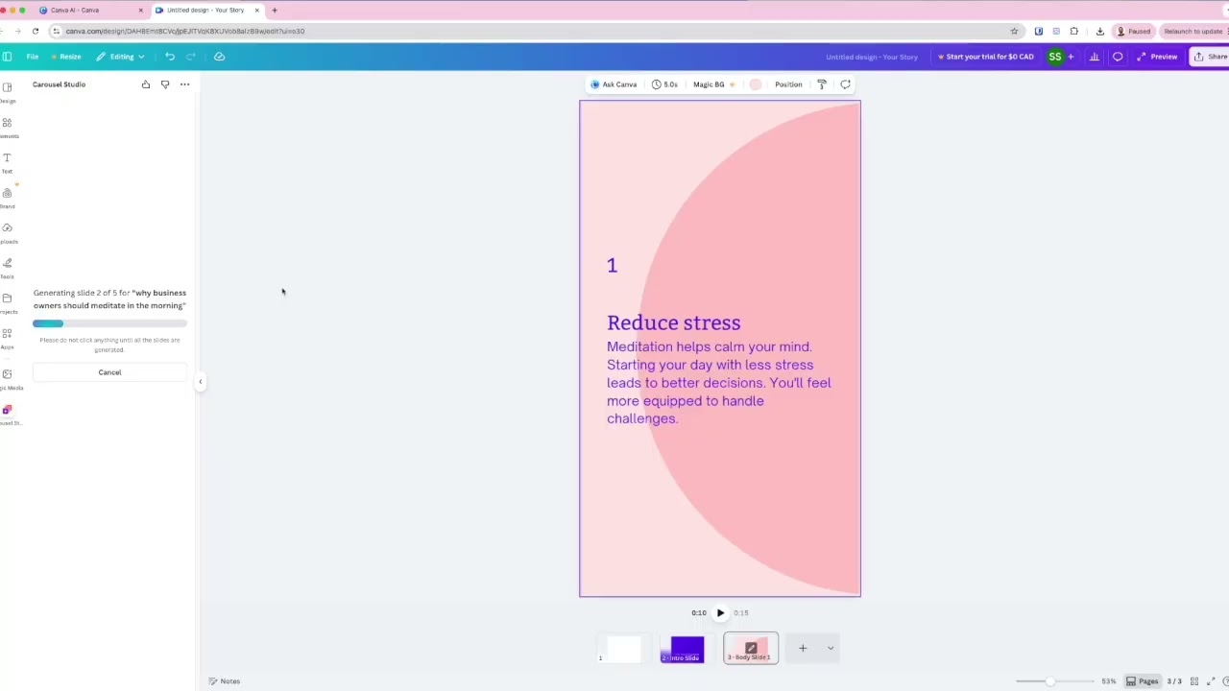Click the thumbs down icon for Carousel Studio
This screenshot has height=691, width=1229.
[x=165, y=84]
